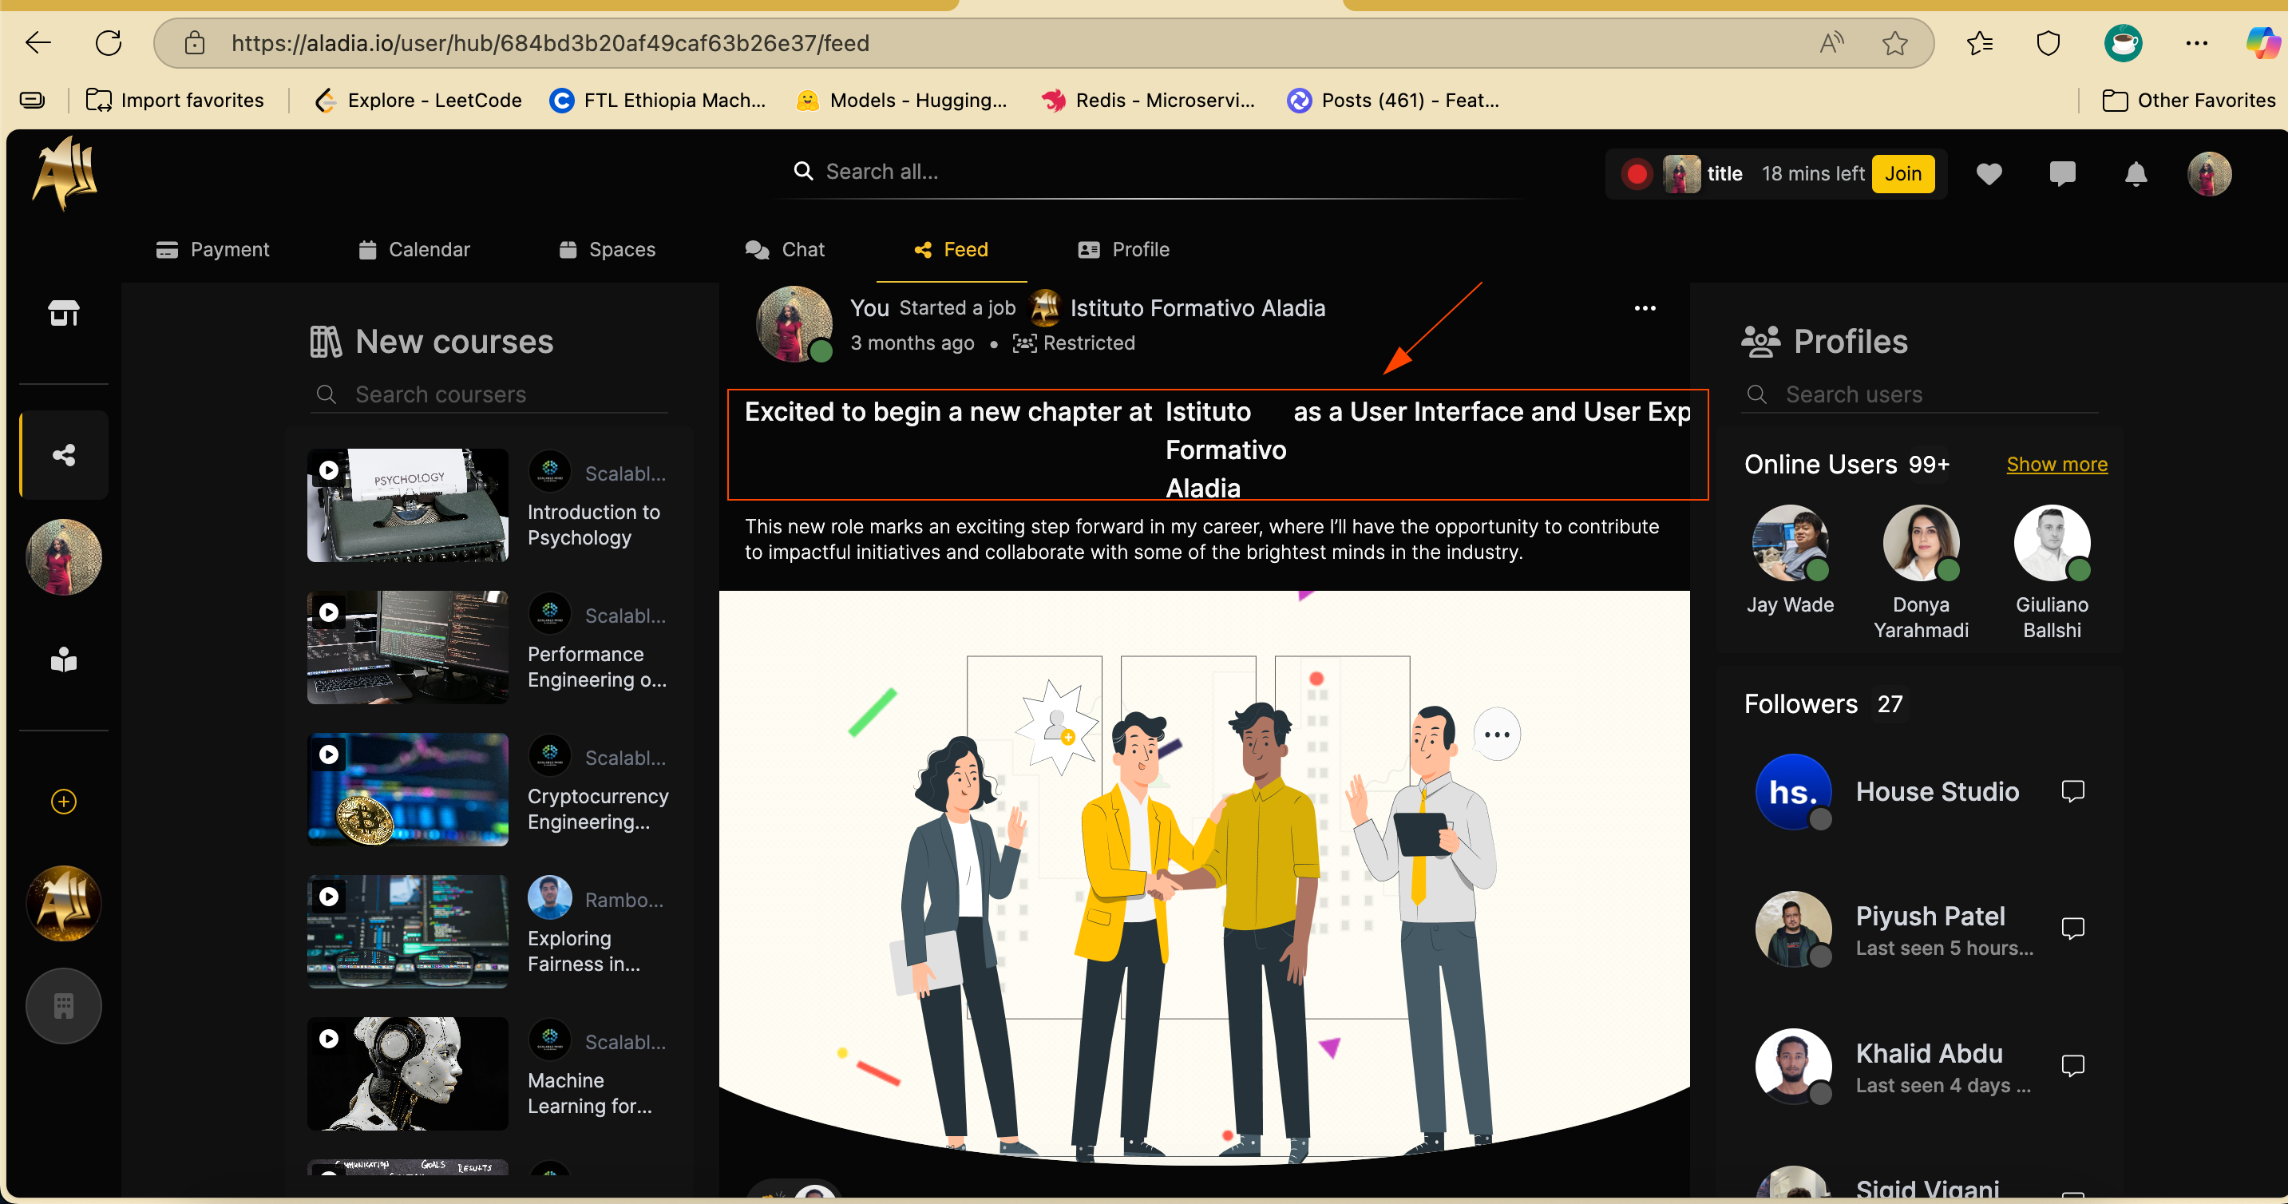Click Show more for online users

2057,464
